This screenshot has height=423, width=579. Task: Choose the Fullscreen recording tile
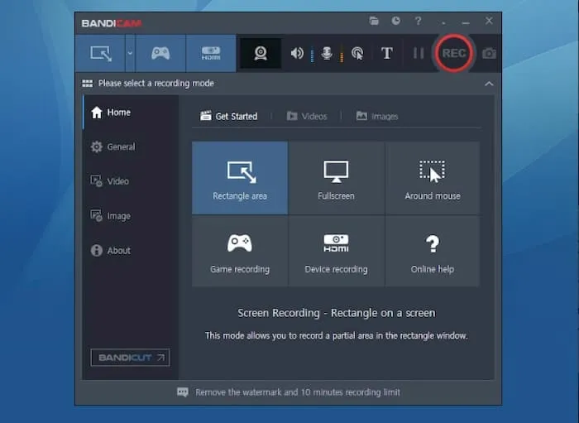point(336,178)
